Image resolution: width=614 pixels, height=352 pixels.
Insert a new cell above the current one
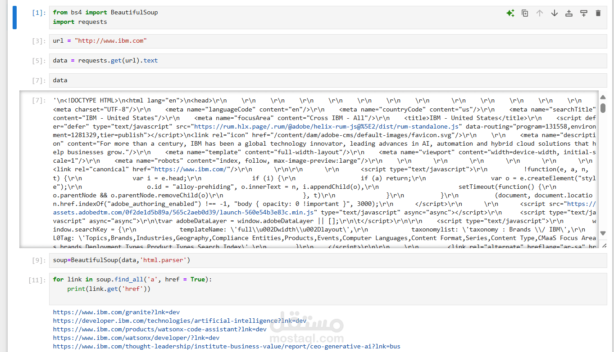coord(569,13)
